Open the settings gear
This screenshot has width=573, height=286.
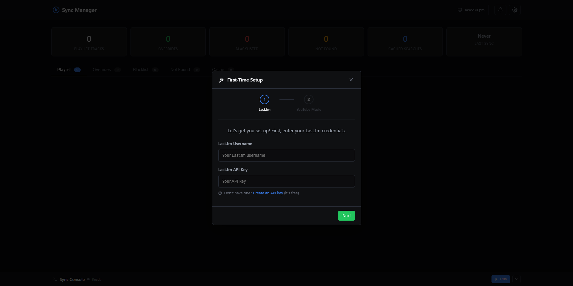click(514, 10)
